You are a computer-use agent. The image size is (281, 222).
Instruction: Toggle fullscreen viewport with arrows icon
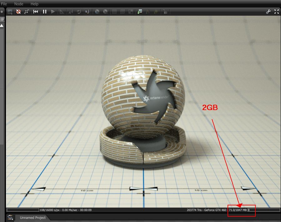pyautogui.click(x=277, y=12)
